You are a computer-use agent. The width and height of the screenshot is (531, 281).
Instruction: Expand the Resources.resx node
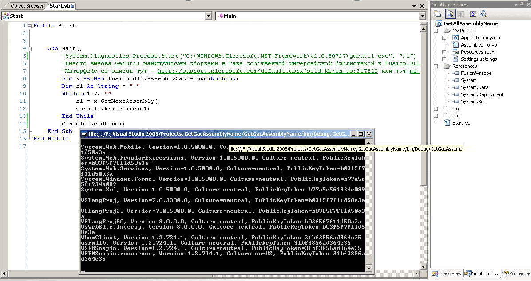pyautogui.click(x=444, y=52)
